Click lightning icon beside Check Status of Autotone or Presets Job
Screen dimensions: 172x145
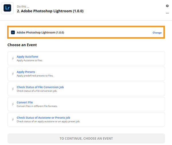point(13,119)
